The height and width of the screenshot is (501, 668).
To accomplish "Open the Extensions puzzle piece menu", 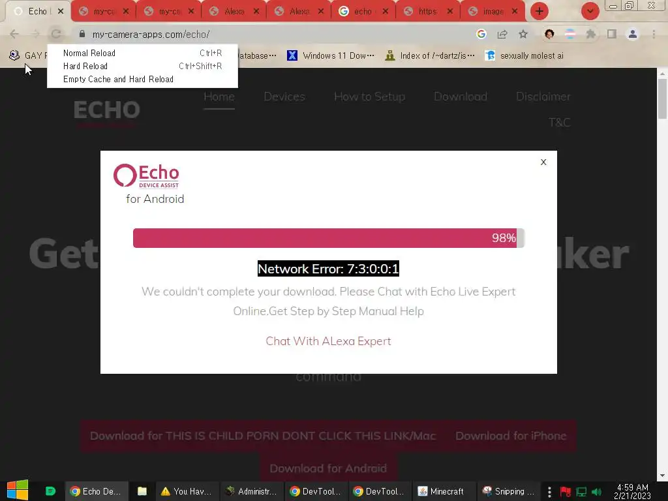I will [591, 34].
